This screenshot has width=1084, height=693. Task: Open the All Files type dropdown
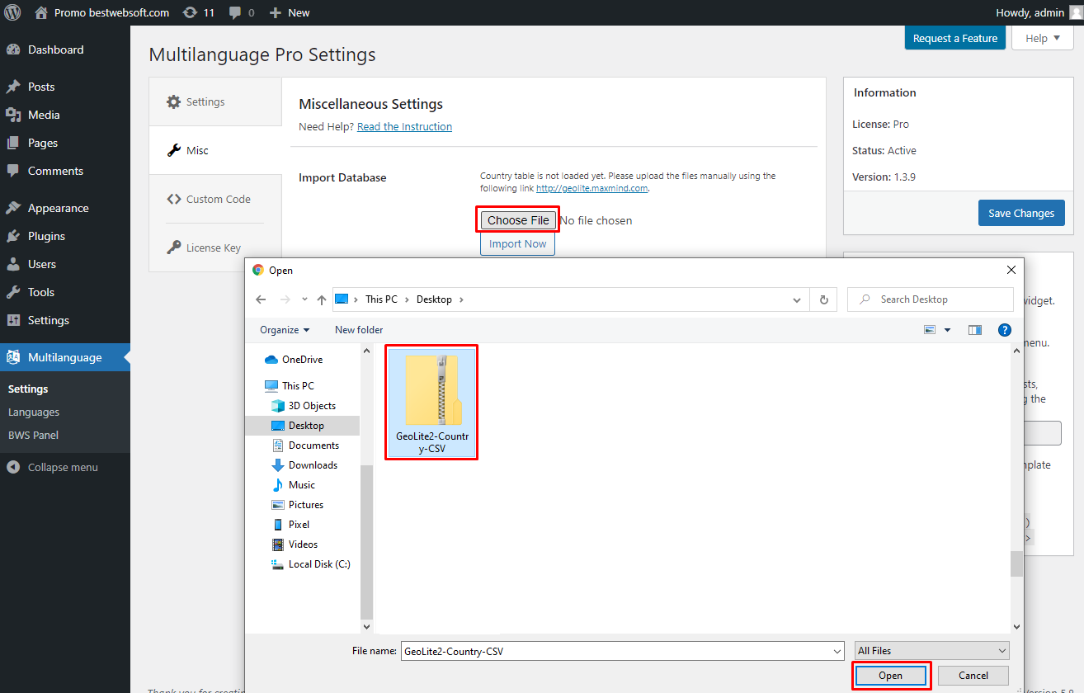click(x=931, y=651)
